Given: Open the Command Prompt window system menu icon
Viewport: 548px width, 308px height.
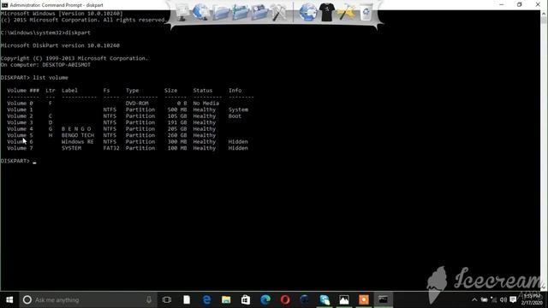Looking at the screenshot, I should click(4, 5).
